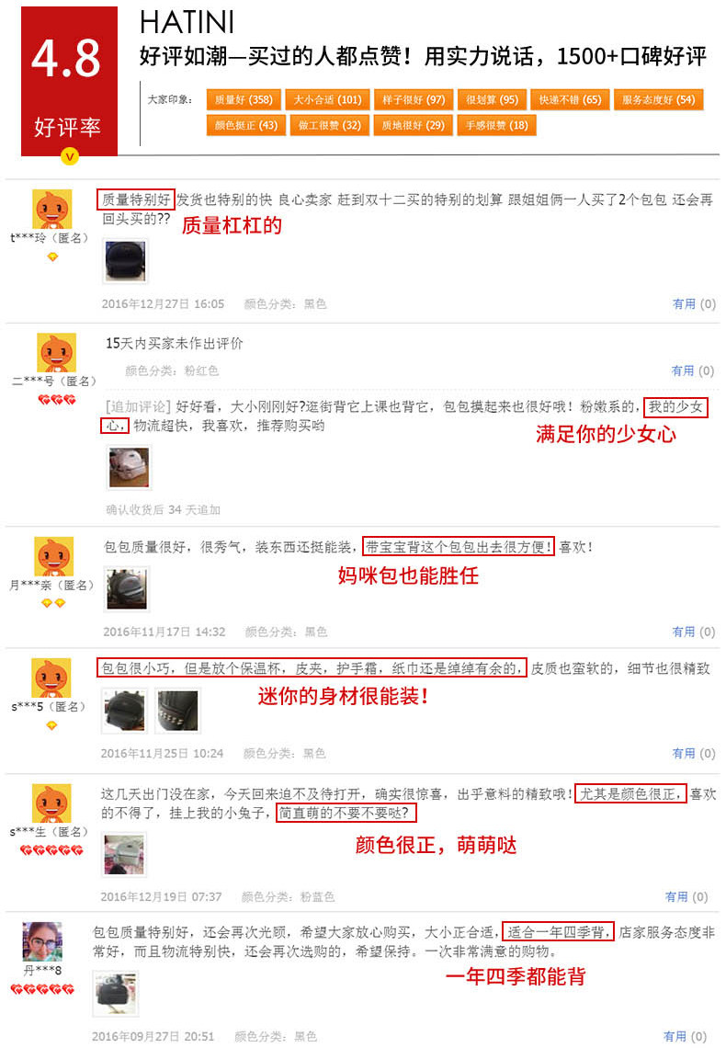This screenshot has width=726, height=1048.
Task: Choose the 服务态度好 (54) tag
Action: point(659,100)
